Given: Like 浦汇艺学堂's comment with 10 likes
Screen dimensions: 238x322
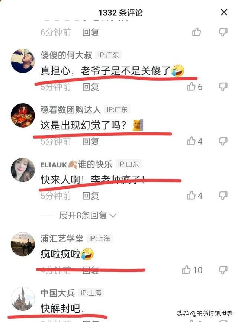Looking at the screenshot, I should [186, 270].
